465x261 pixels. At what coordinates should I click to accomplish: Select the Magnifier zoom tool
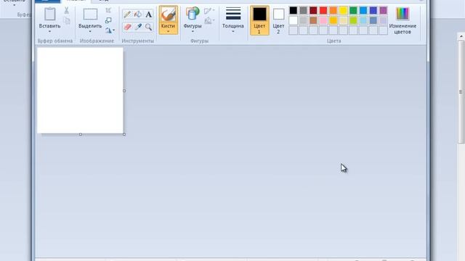(x=148, y=27)
